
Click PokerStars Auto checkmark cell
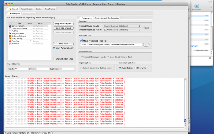pos(30,41)
